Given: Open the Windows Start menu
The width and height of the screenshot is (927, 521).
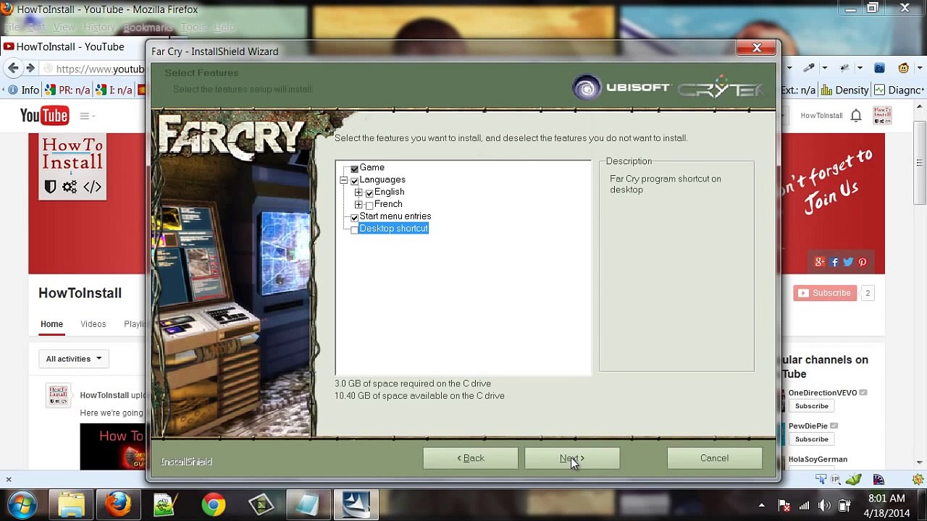Looking at the screenshot, I should pyautogui.click(x=22, y=504).
